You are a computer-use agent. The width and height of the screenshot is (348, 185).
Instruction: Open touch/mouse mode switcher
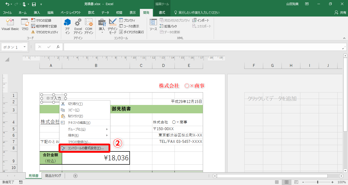(24, 4)
